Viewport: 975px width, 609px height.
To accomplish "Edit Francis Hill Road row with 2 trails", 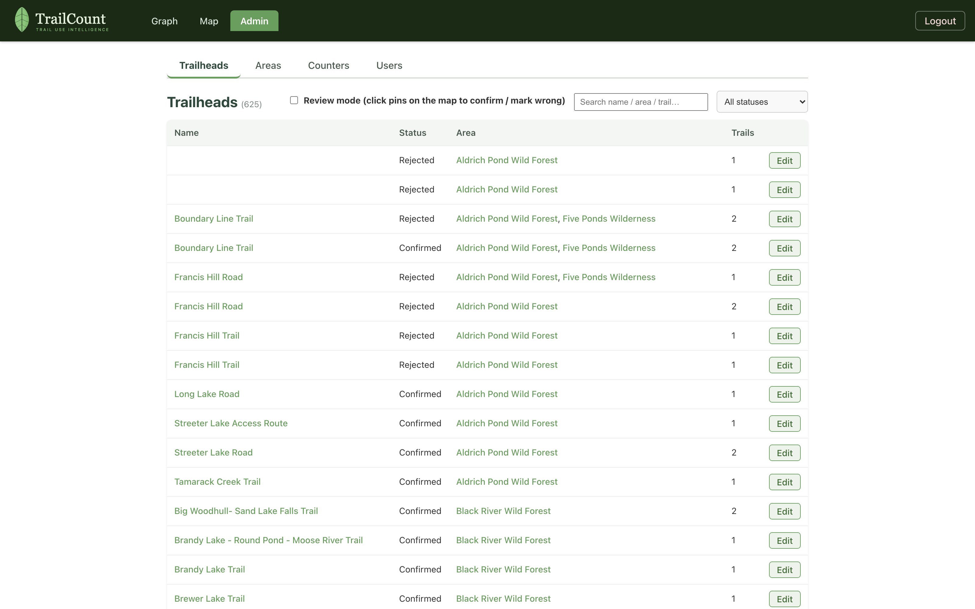I will [785, 307].
